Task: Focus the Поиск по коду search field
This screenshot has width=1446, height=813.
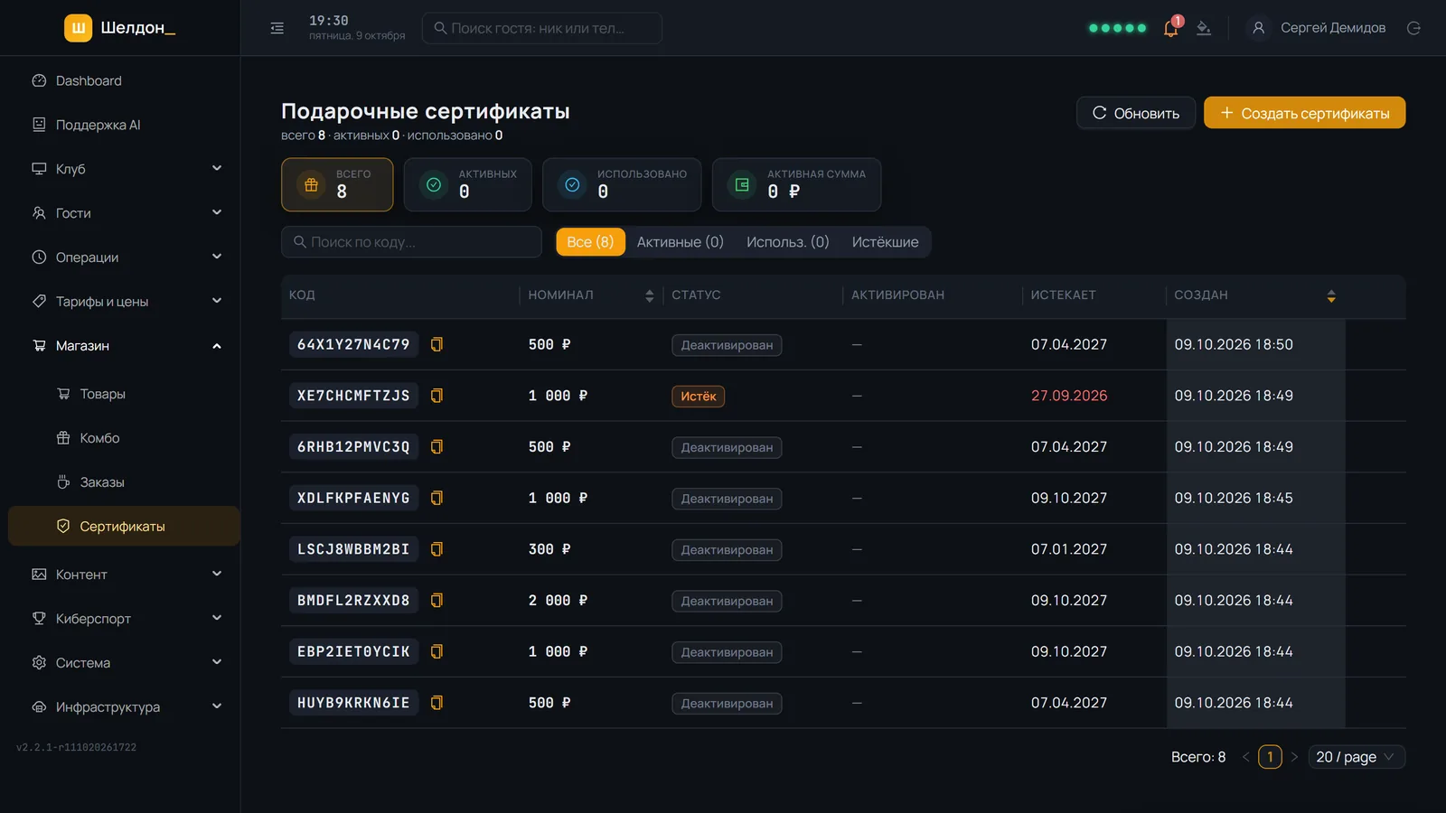Action: [411, 242]
